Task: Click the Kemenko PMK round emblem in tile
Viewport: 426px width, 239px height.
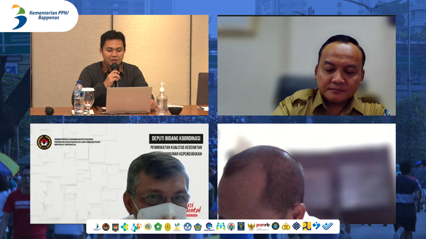Action: click(44, 142)
